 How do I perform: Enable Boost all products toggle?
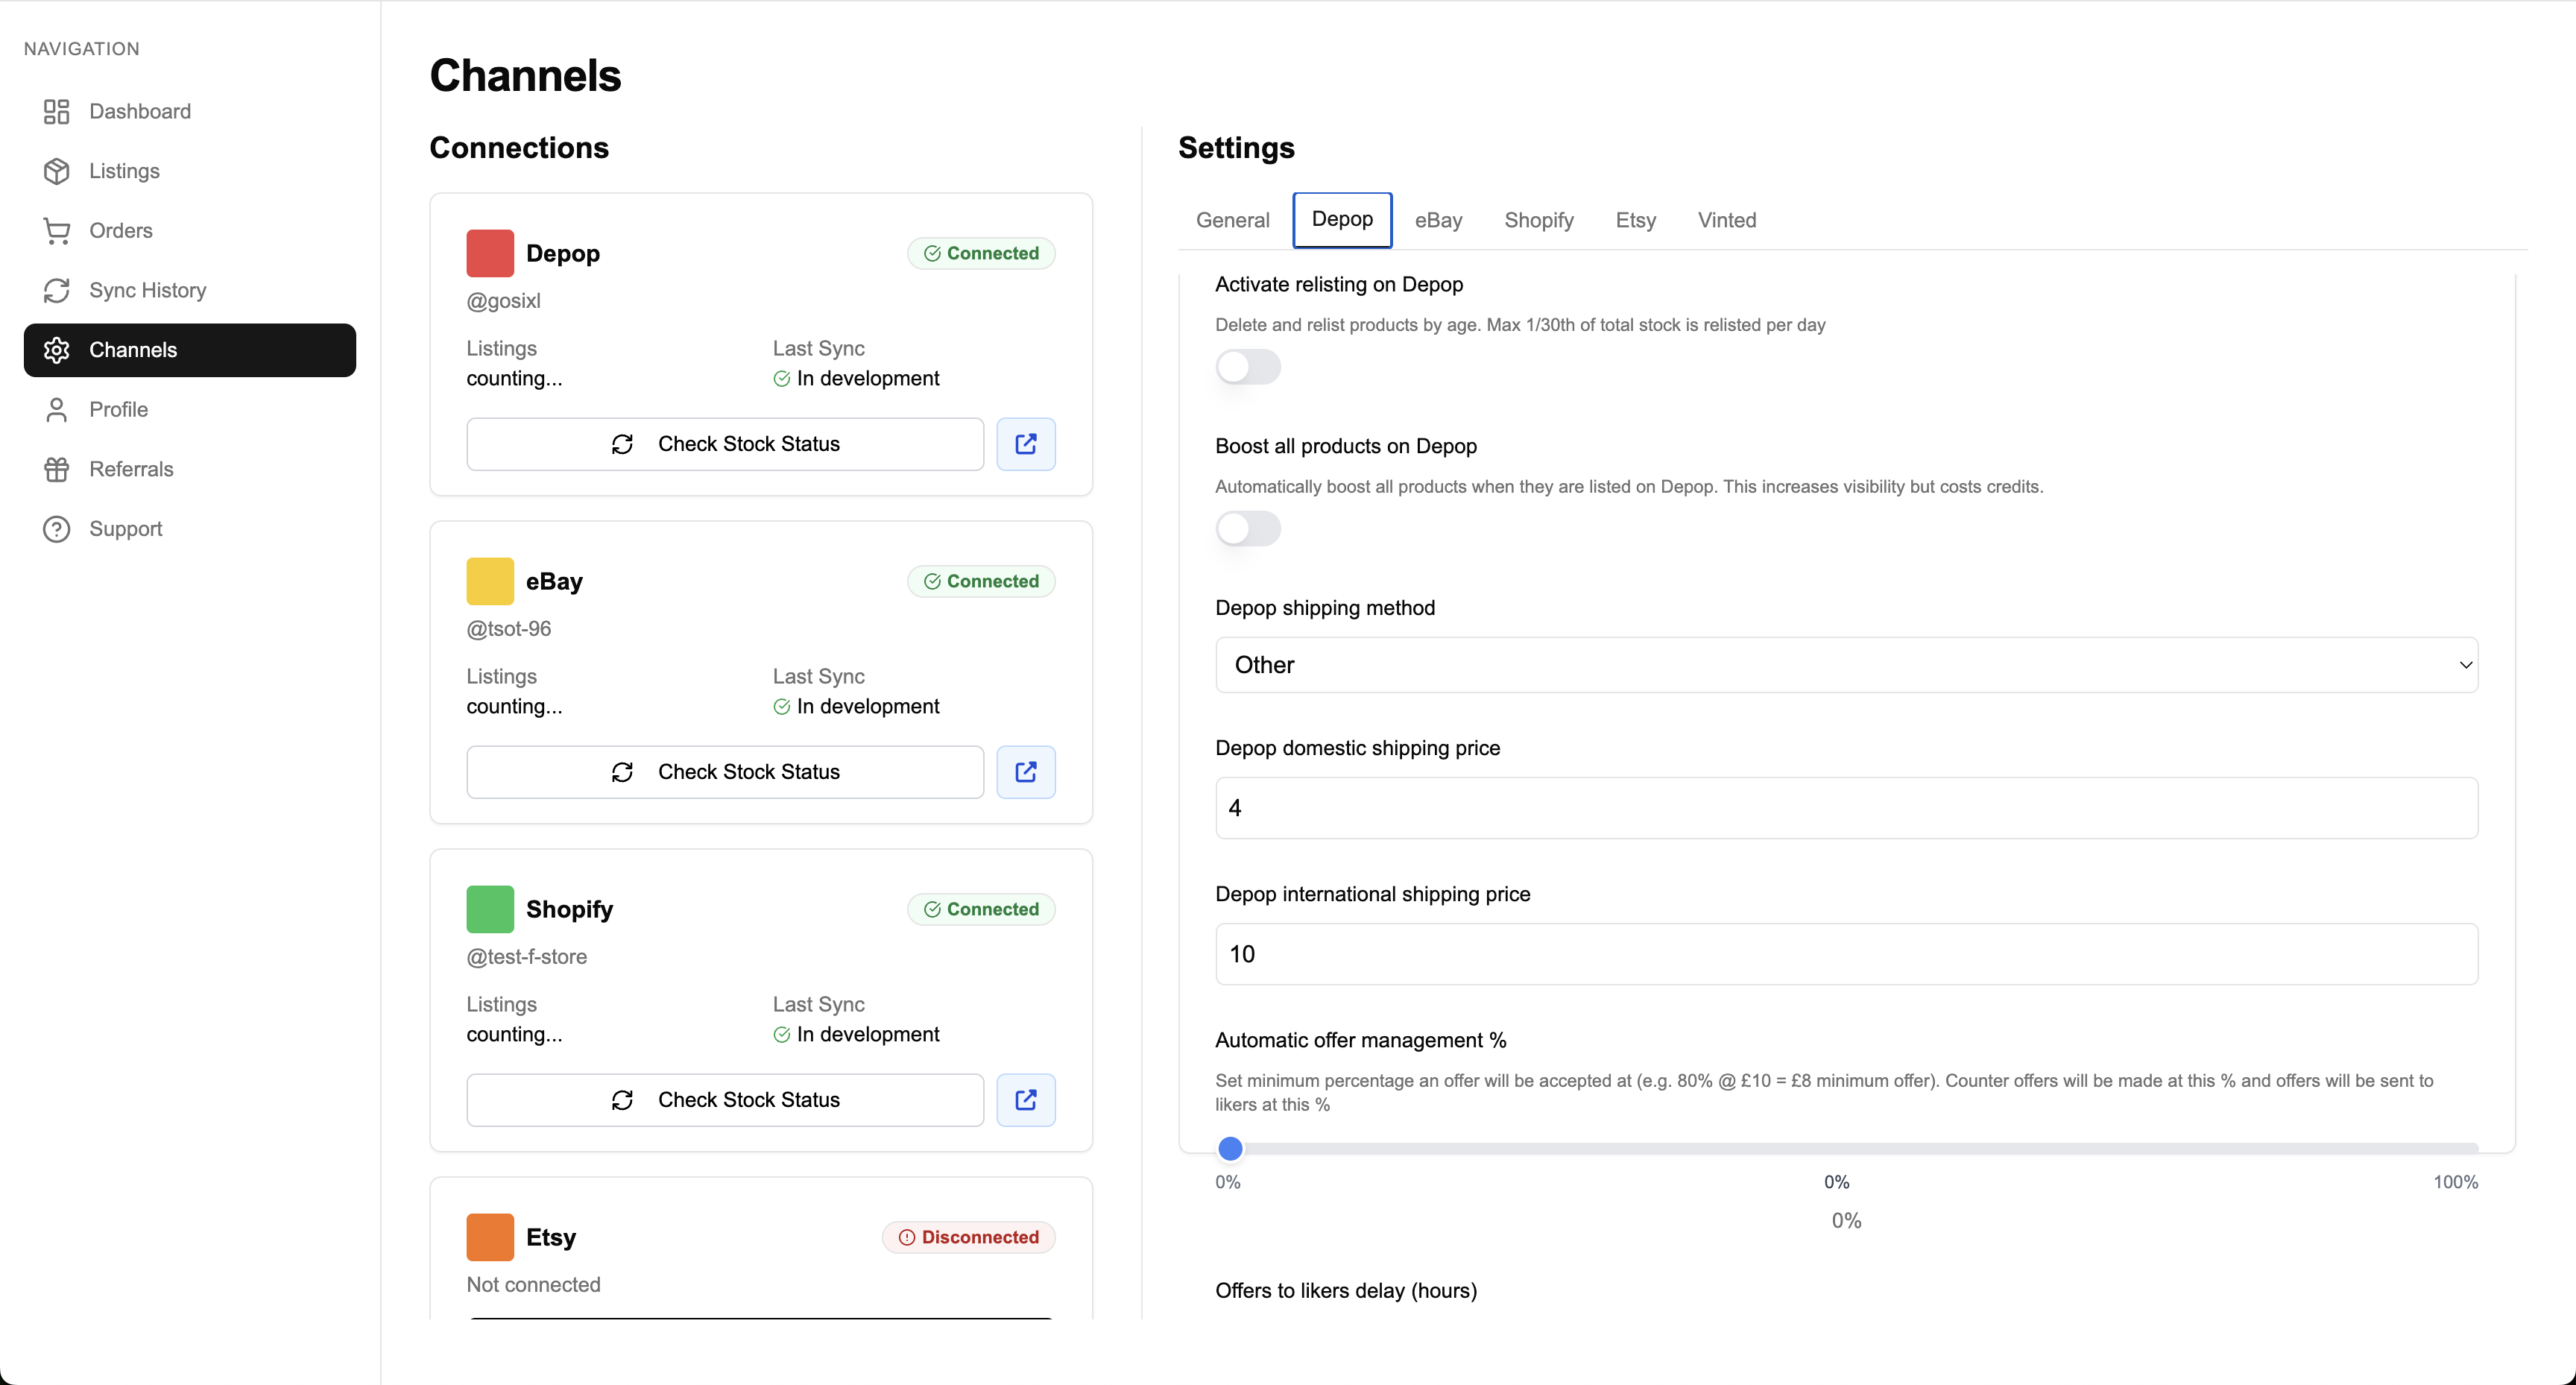[x=1247, y=529]
